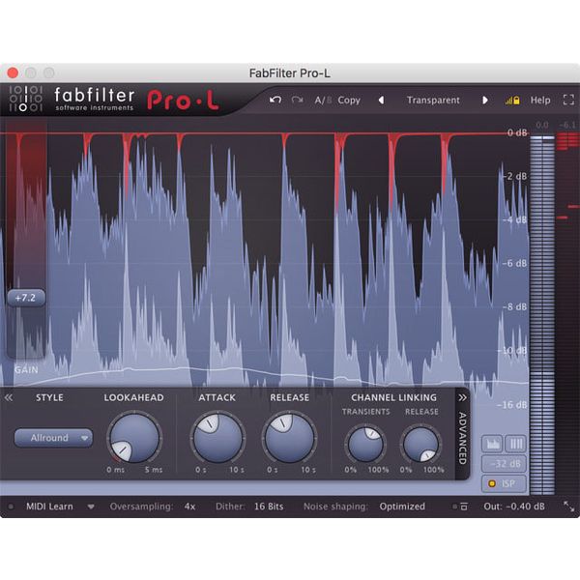This screenshot has height=580, width=580.
Task: Click the Out: -0.40 dB value
Action: point(514,507)
